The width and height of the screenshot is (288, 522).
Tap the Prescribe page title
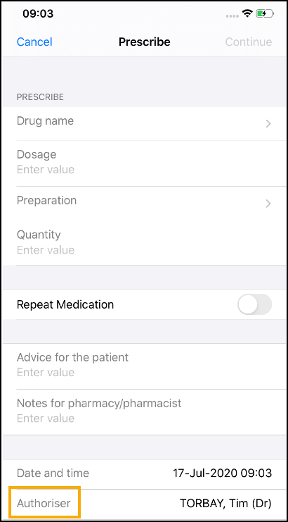tap(144, 42)
